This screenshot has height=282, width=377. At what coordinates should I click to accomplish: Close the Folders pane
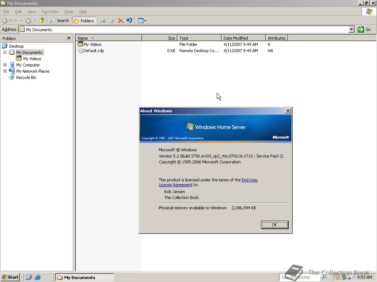click(x=69, y=38)
